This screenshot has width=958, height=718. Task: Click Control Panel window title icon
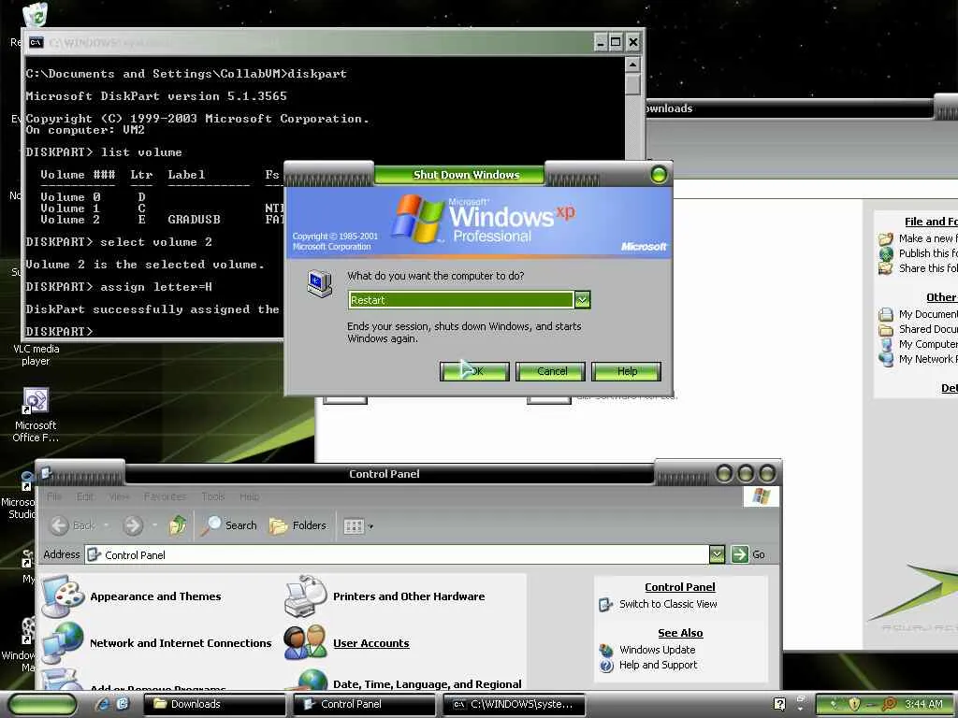pos(47,474)
